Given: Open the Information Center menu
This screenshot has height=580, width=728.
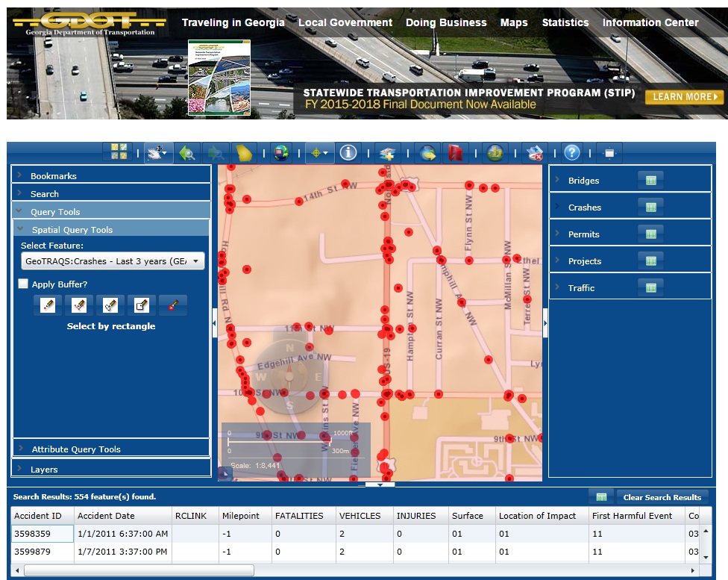Looking at the screenshot, I should (x=650, y=22).
